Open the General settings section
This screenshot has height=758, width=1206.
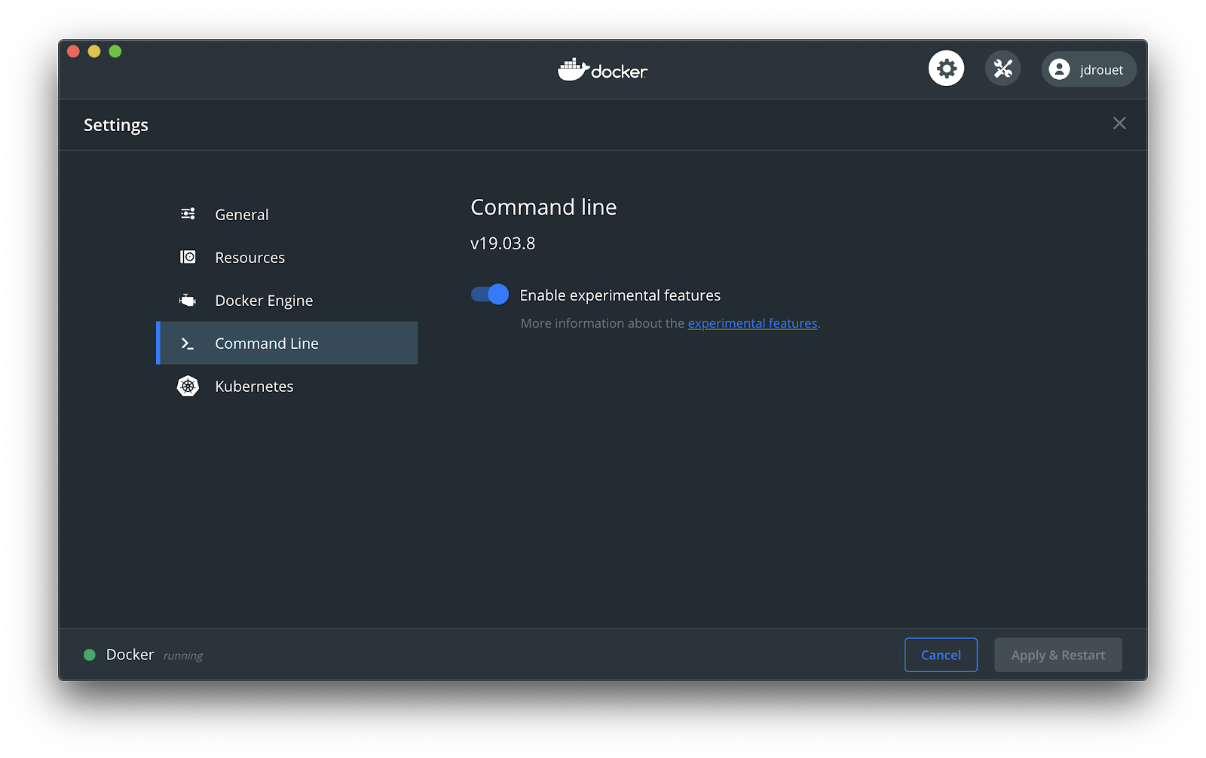coord(241,213)
